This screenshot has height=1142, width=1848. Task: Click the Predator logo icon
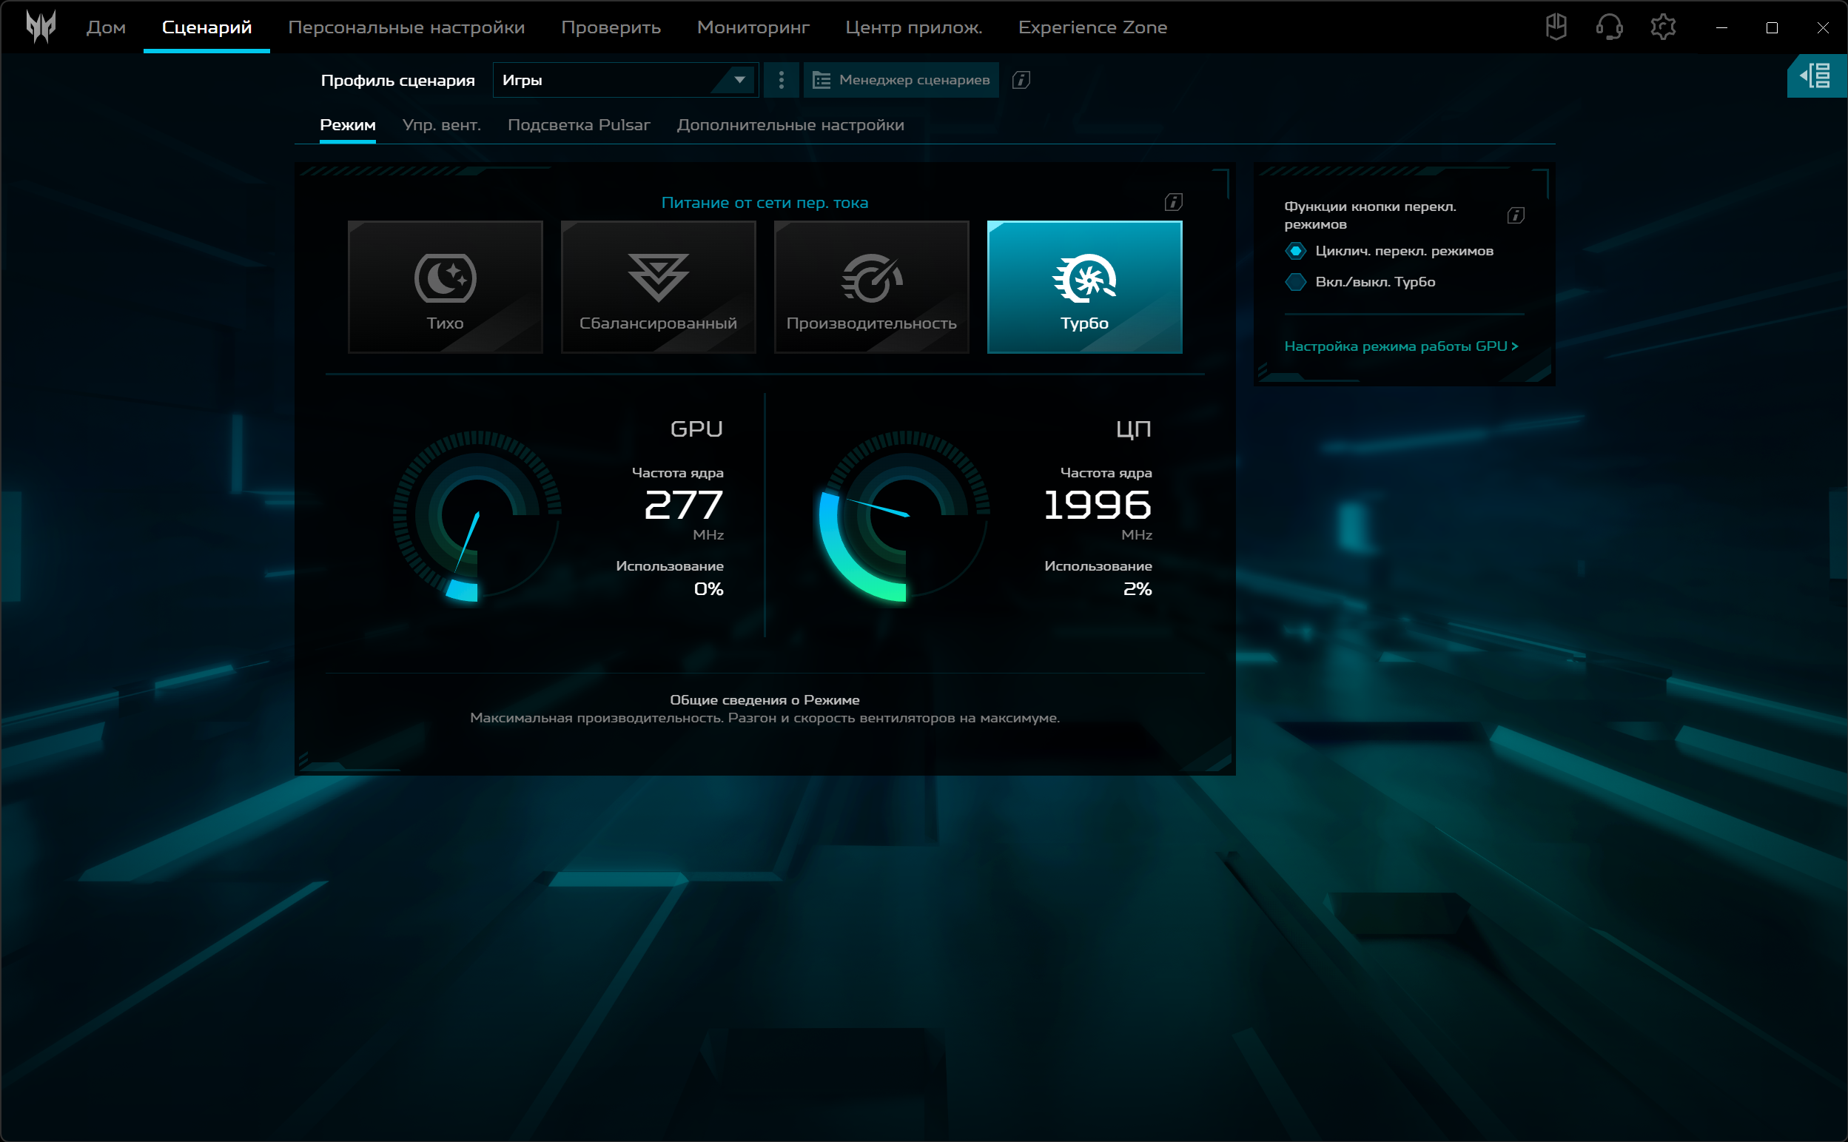[x=41, y=27]
